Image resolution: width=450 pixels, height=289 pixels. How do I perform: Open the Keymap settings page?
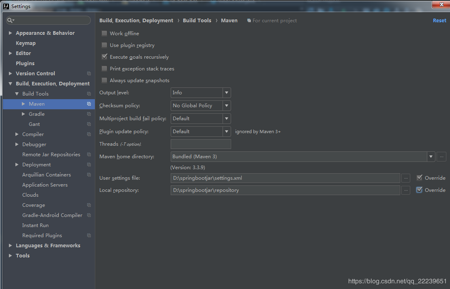26,43
